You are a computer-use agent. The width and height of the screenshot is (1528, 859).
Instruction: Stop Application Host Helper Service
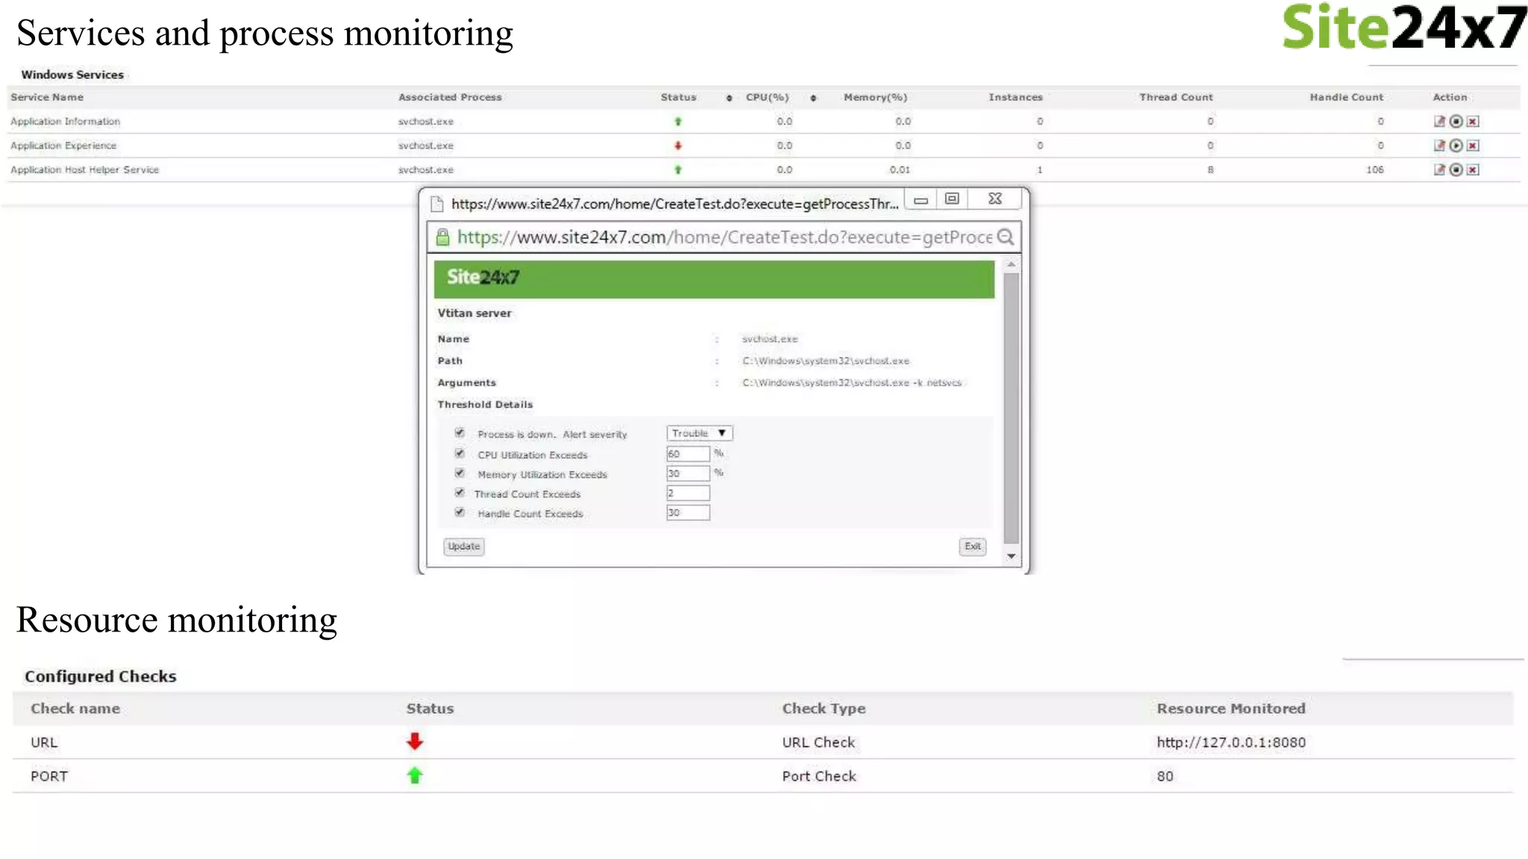click(x=1456, y=169)
